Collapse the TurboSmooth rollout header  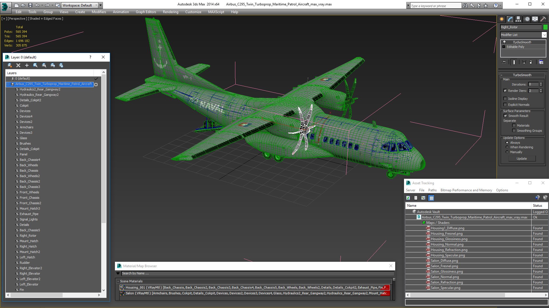point(522,75)
